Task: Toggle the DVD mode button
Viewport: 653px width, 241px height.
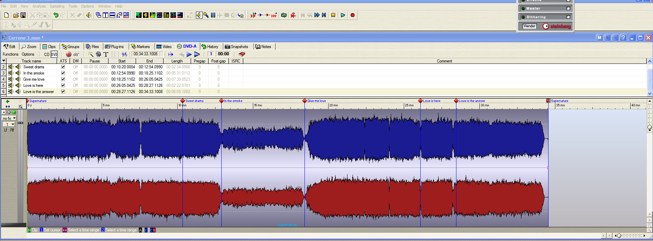Action: [x=54, y=54]
